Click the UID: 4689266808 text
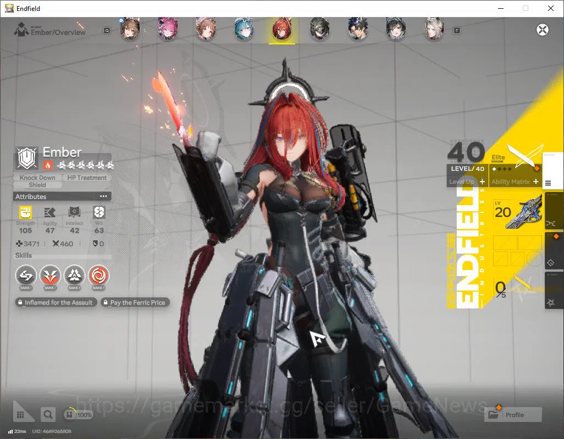The width and height of the screenshot is (564, 439). 52,431
